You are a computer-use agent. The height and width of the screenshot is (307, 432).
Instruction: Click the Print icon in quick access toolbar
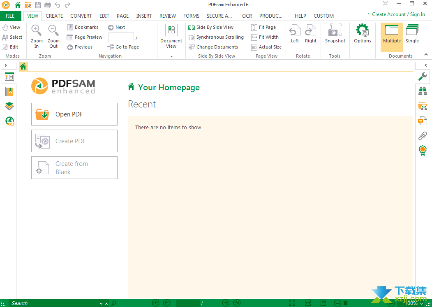[x=48, y=5]
